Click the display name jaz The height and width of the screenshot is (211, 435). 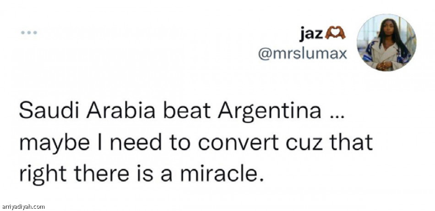tap(310, 33)
